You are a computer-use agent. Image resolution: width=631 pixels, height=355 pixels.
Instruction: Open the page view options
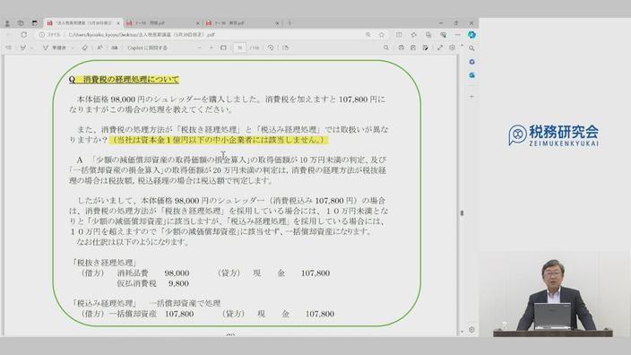285,48
